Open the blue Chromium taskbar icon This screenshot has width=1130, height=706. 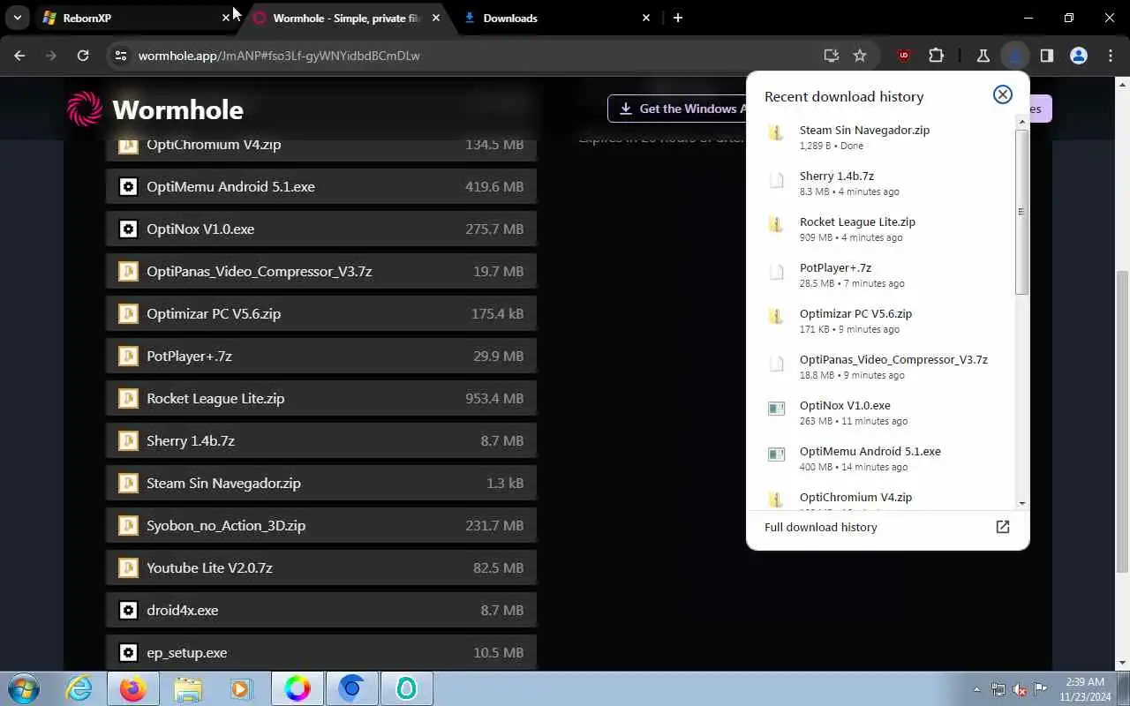[352, 688]
